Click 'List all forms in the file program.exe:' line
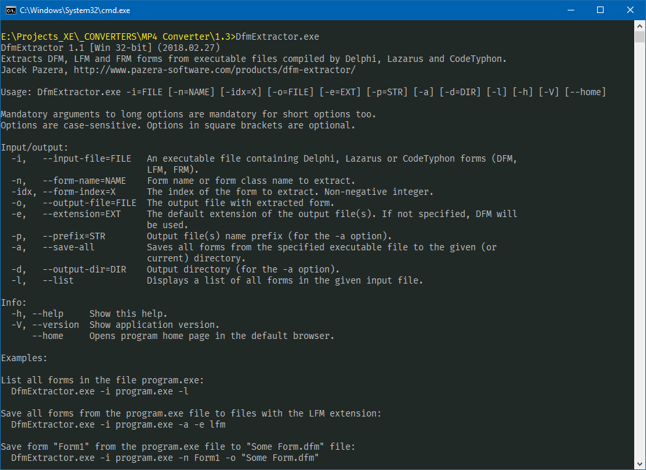The width and height of the screenshot is (646, 470). [x=102, y=380]
